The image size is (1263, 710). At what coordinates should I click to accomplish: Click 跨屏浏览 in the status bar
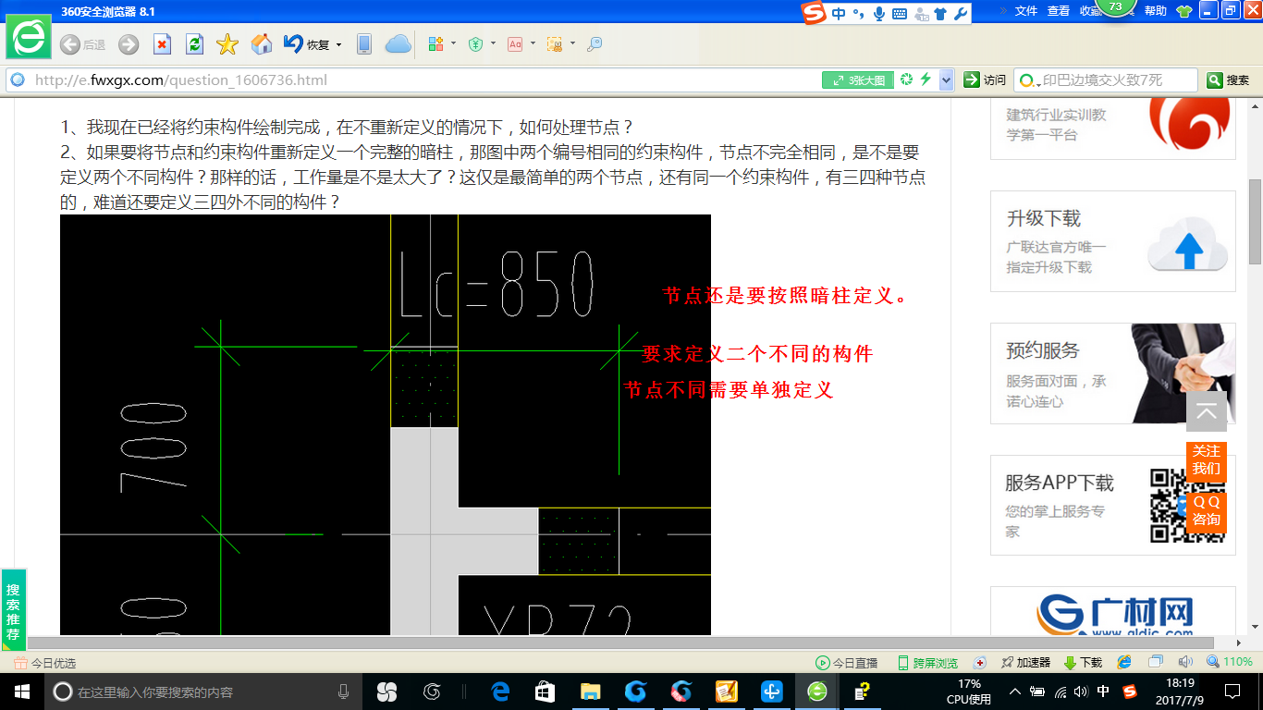[927, 663]
